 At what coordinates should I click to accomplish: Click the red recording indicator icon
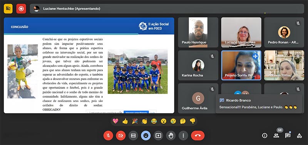click(21, 8)
